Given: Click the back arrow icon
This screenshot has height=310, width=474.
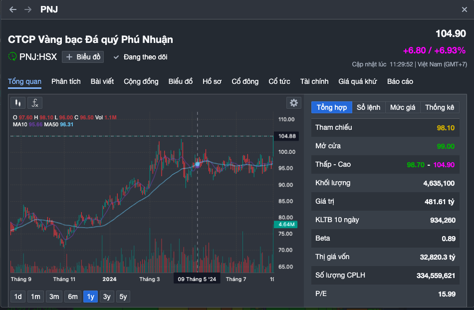Looking at the screenshot, I should [x=12, y=9].
